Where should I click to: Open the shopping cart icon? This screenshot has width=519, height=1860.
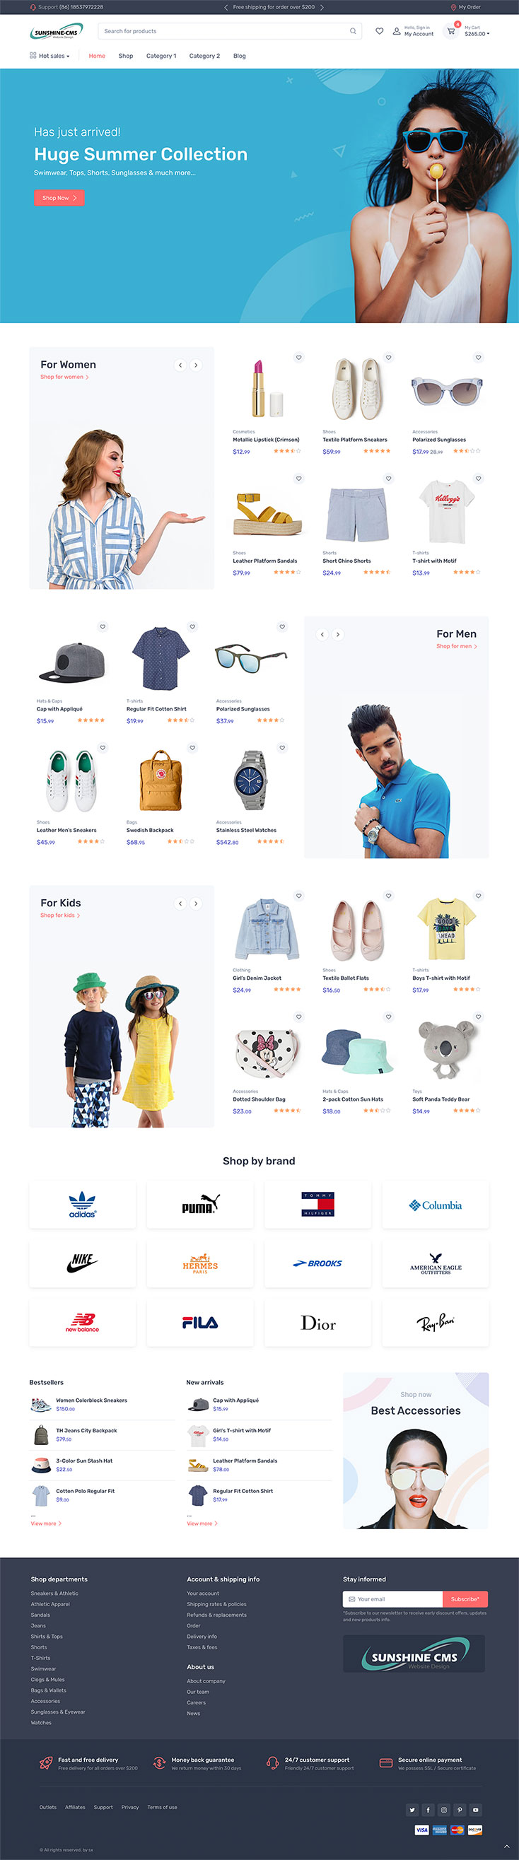point(451,31)
